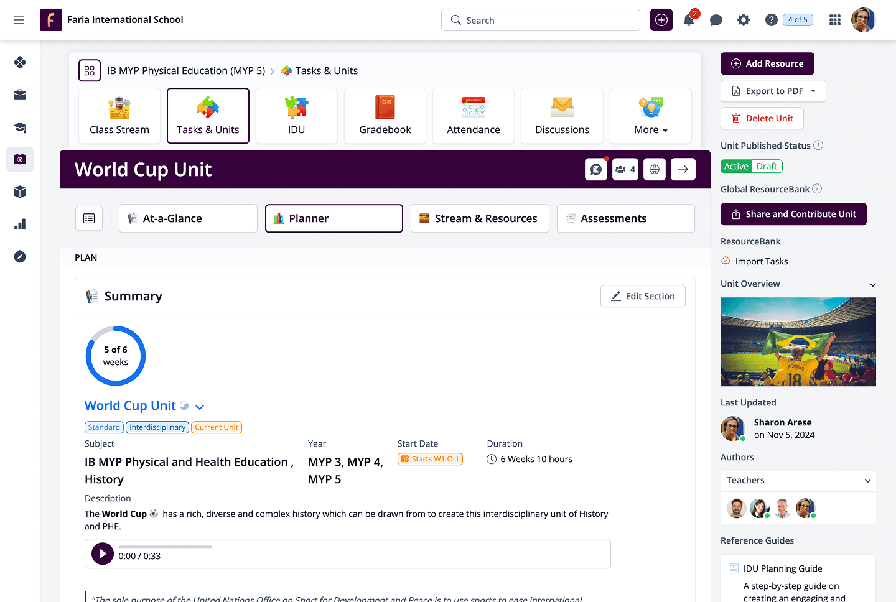Click the audio progress bar
The height and width of the screenshot is (602, 896).
[x=166, y=547]
